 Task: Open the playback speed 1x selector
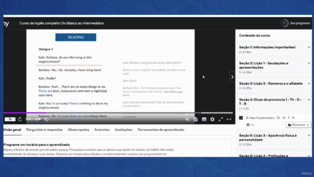(x=10, y=119)
